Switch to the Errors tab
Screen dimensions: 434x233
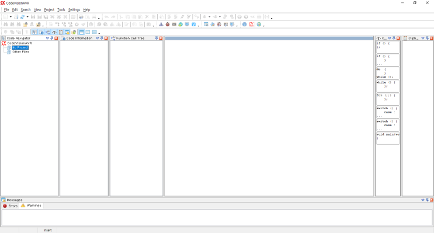(11, 206)
